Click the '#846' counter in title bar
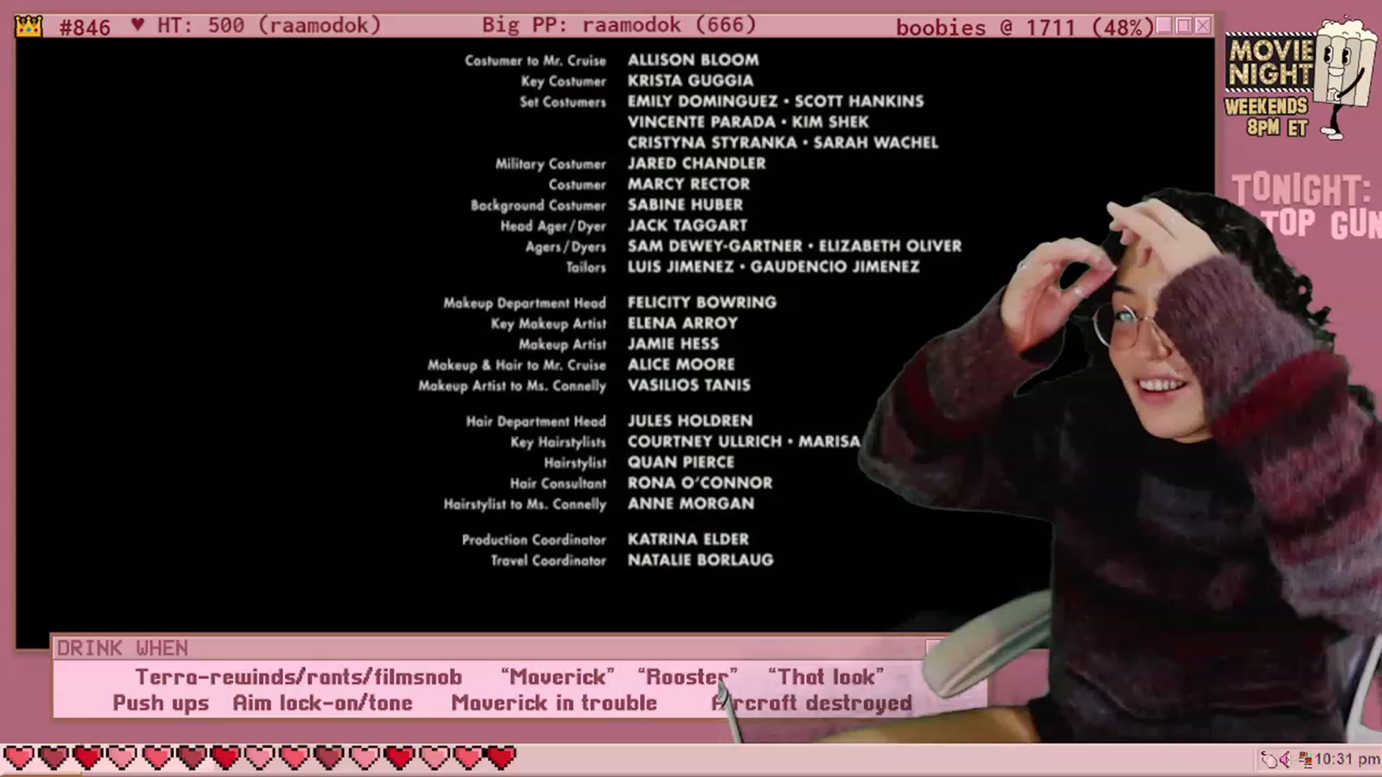 coord(85,27)
